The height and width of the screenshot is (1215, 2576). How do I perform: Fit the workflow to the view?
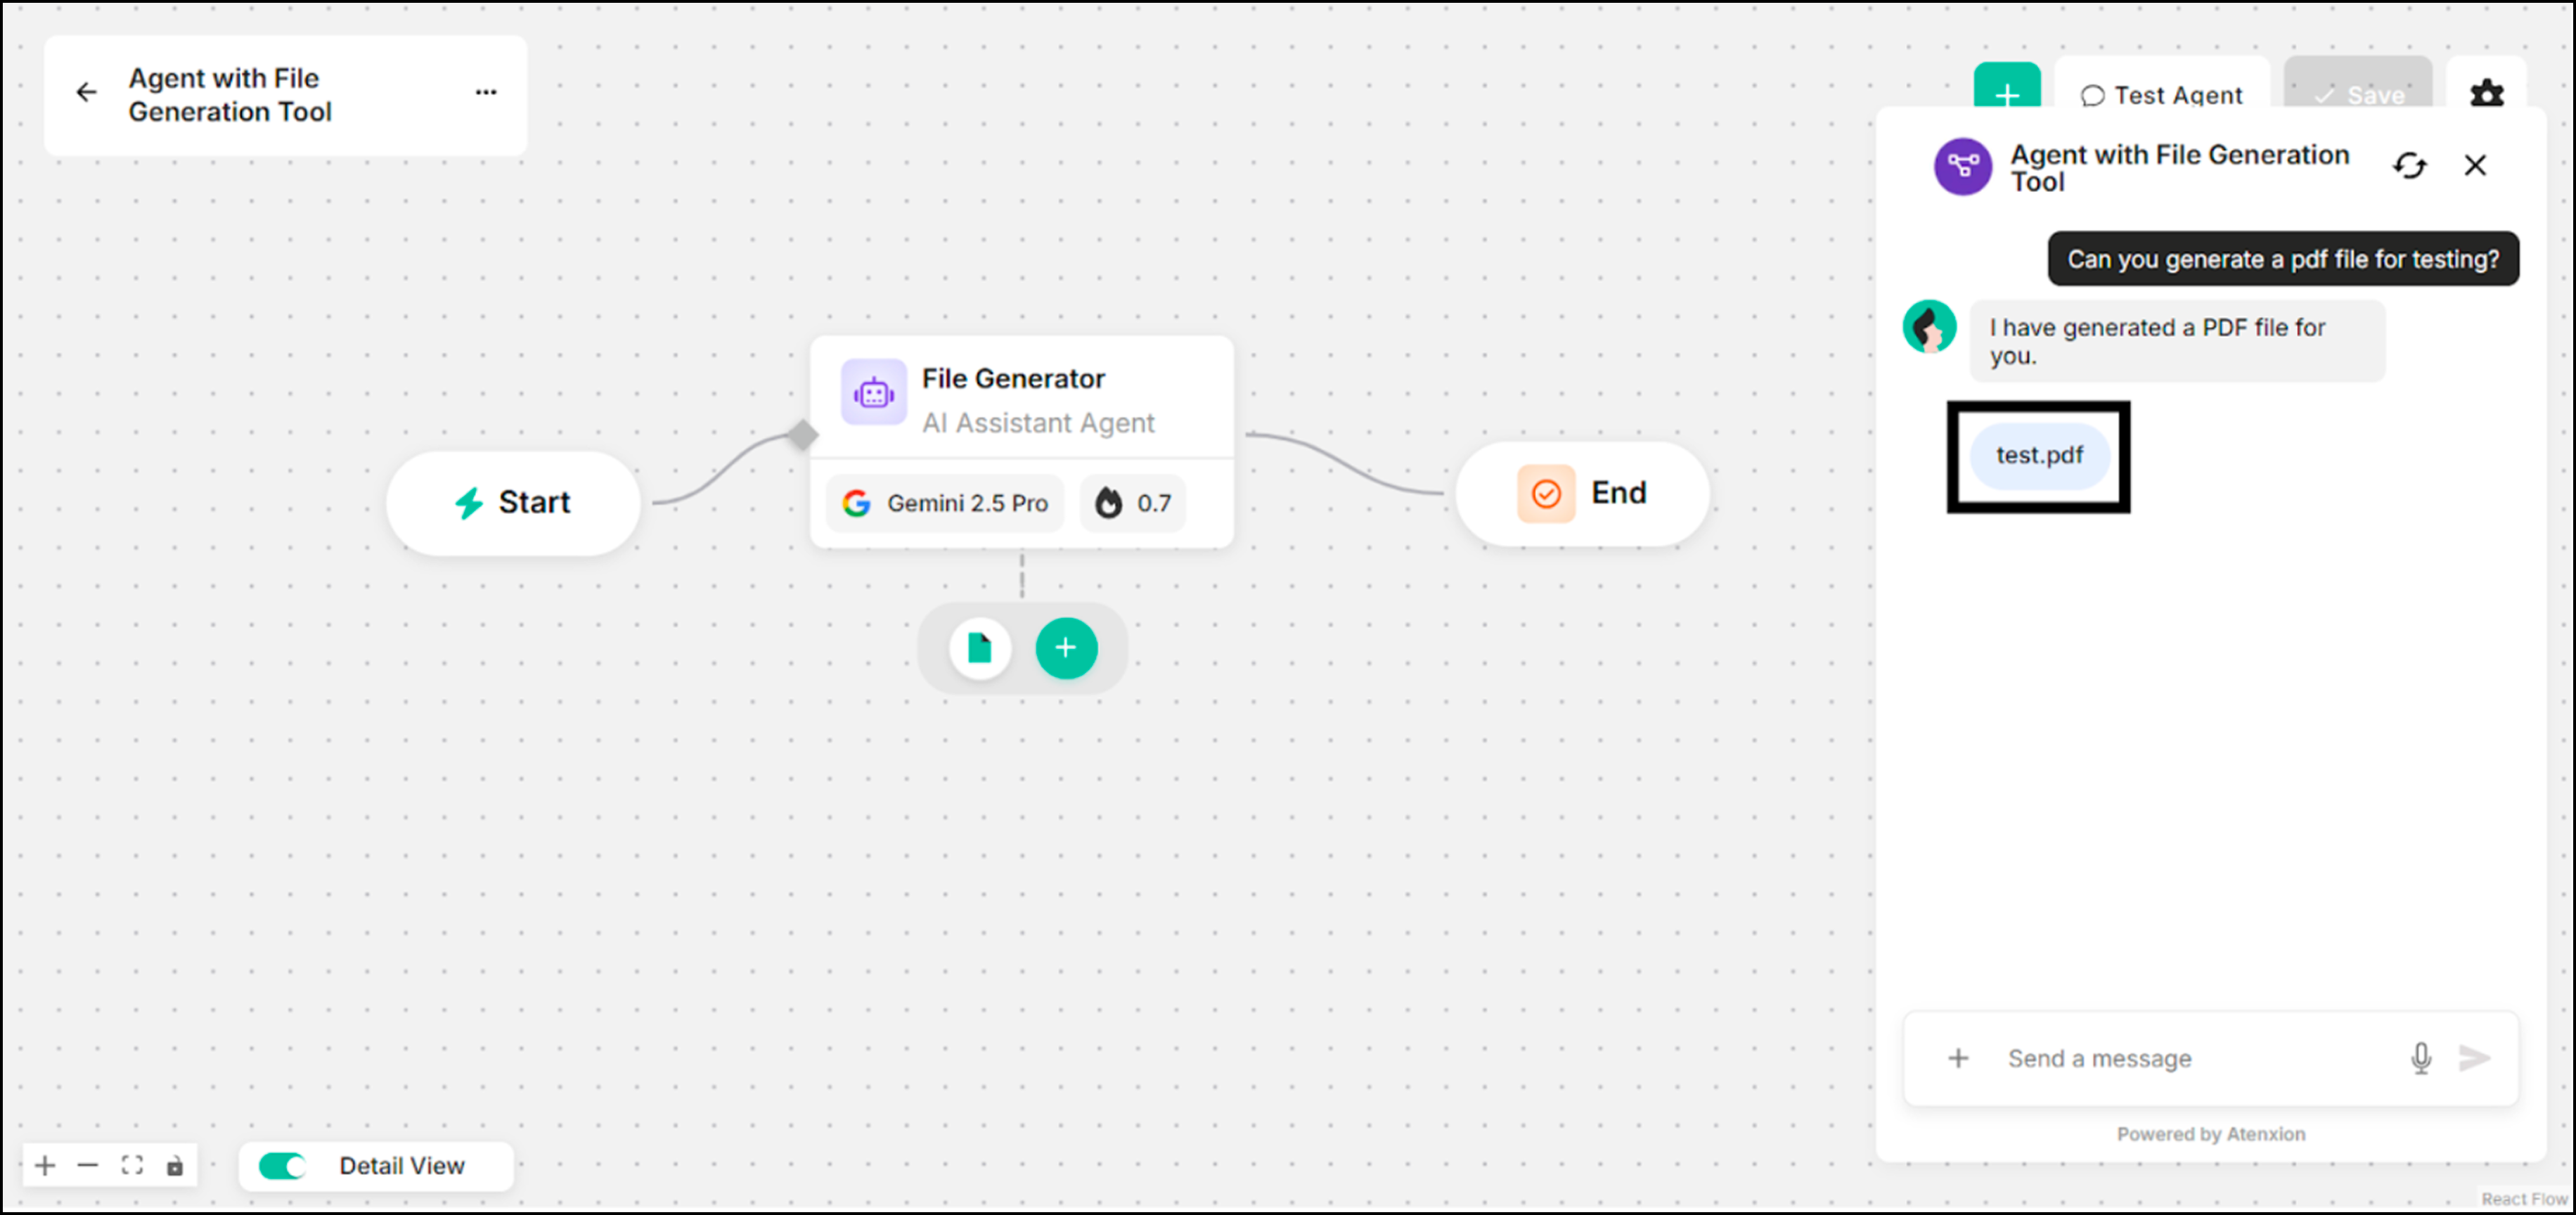tap(132, 1164)
